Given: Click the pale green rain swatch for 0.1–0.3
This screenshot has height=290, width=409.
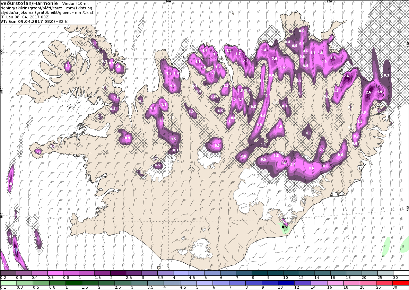Looking at the screenshot, I should [x=8, y=283].
